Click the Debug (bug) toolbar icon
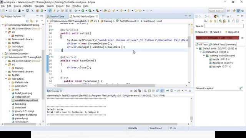 pyautogui.click(x=76, y=11)
